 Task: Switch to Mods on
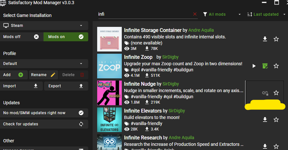tap(66, 37)
